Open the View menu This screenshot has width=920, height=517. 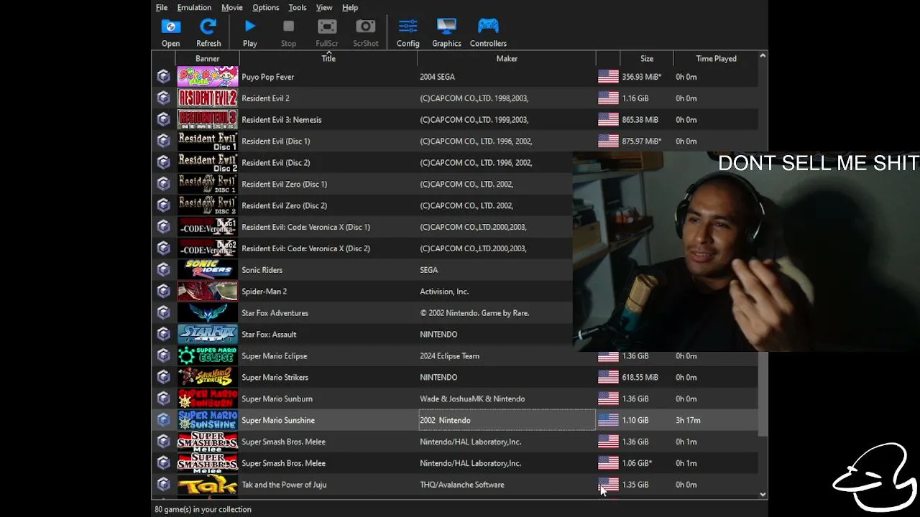[324, 7]
